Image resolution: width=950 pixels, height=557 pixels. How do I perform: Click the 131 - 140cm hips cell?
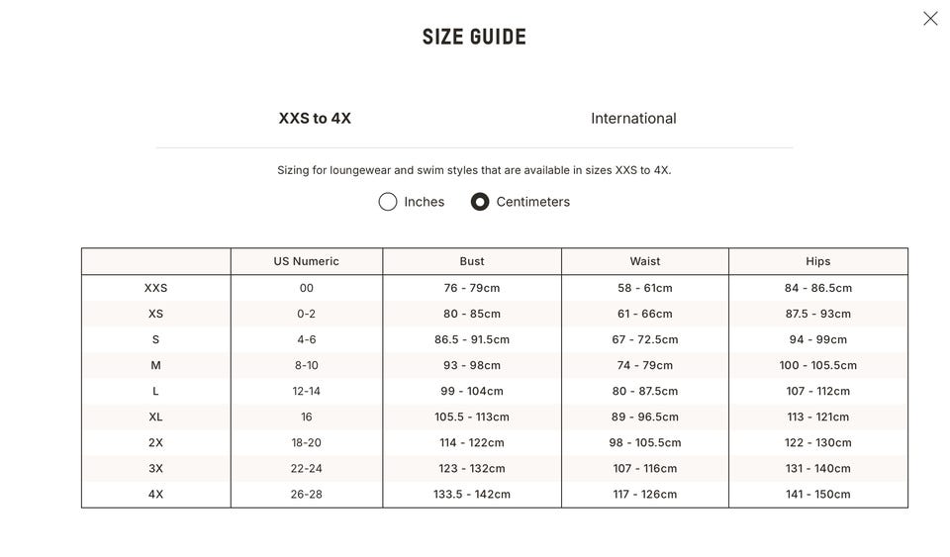(x=818, y=469)
